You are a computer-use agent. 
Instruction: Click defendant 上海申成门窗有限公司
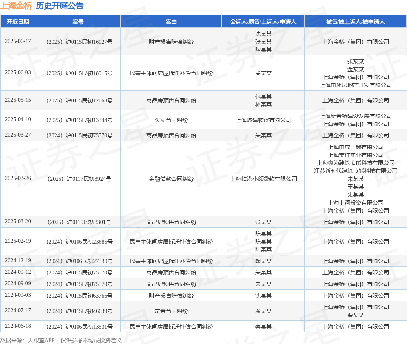(356, 147)
